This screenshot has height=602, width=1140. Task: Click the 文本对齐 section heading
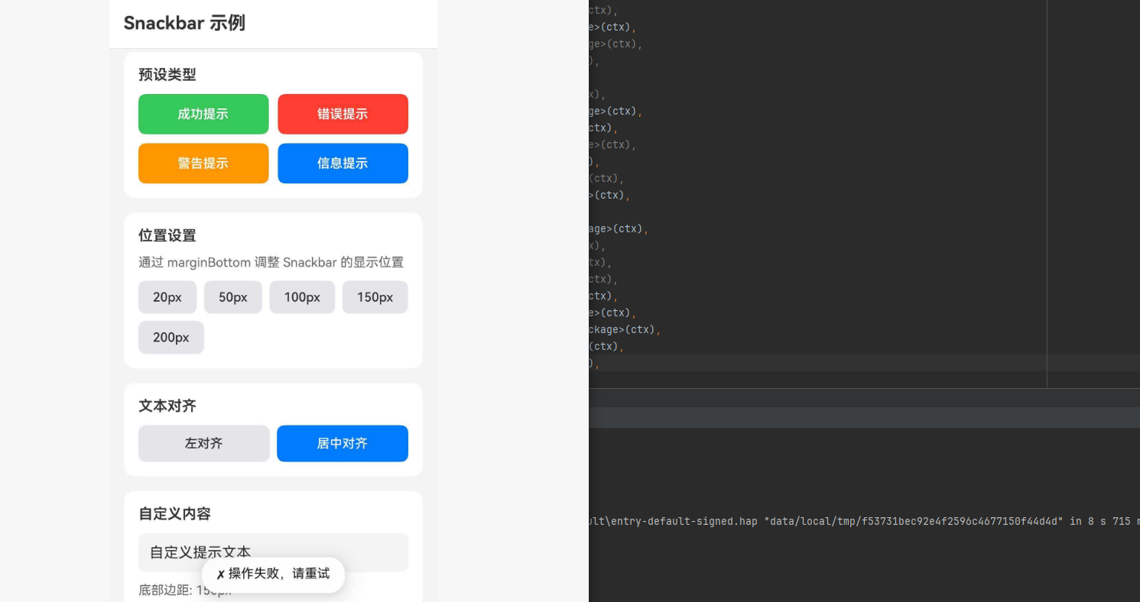click(167, 406)
